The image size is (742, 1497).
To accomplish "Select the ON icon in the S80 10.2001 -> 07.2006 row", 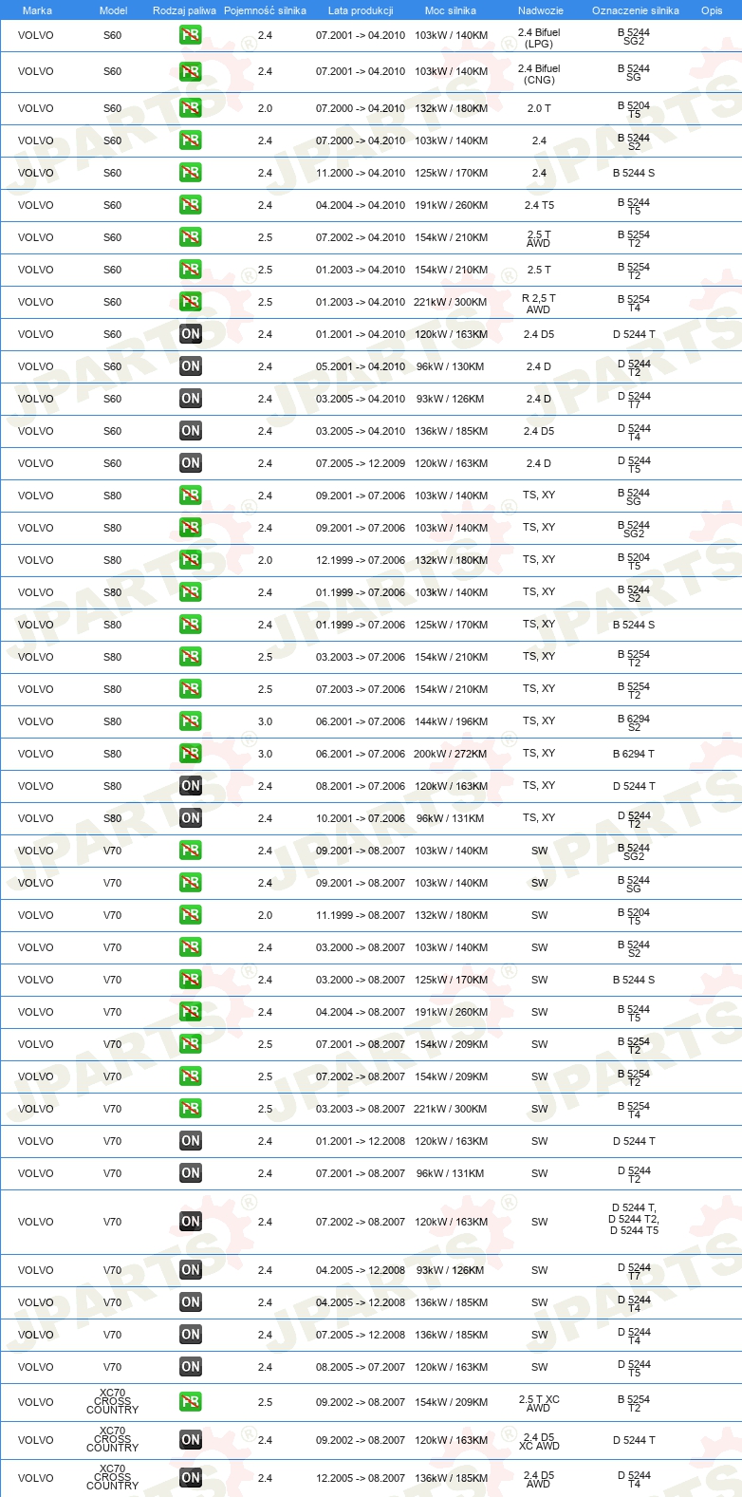I will [x=191, y=818].
